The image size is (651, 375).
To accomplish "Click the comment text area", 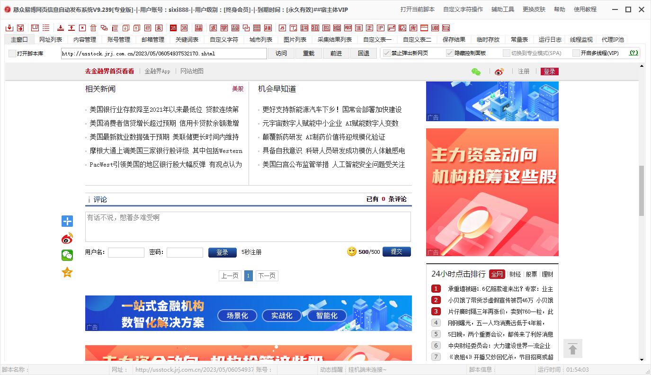I will click(248, 227).
